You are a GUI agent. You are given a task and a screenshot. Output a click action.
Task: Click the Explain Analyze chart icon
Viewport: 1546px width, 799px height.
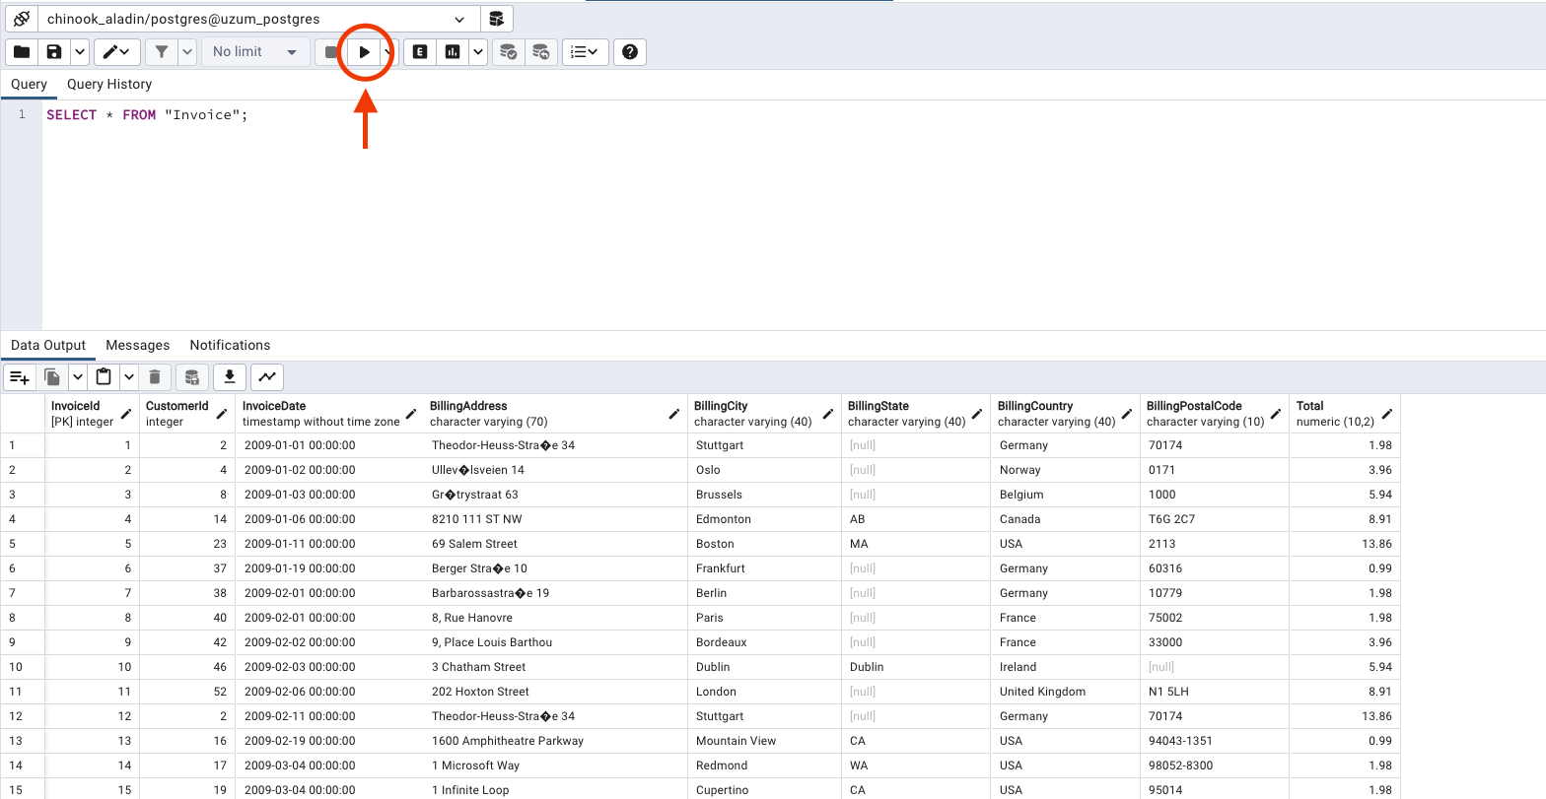pos(453,52)
